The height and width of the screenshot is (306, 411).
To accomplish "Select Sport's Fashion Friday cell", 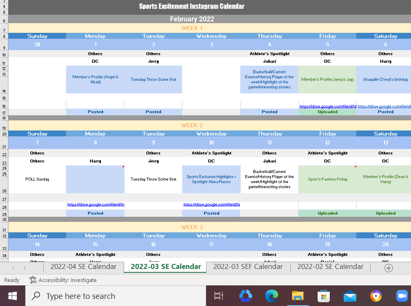I will point(327,179).
